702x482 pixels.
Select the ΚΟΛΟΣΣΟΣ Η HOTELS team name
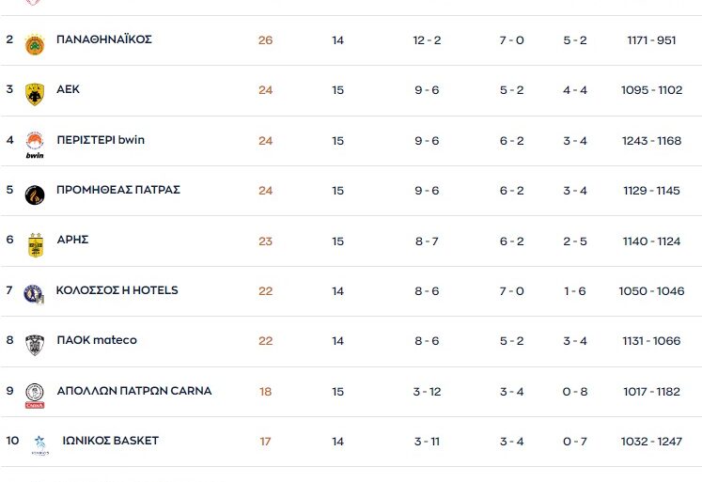click(117, 290)
